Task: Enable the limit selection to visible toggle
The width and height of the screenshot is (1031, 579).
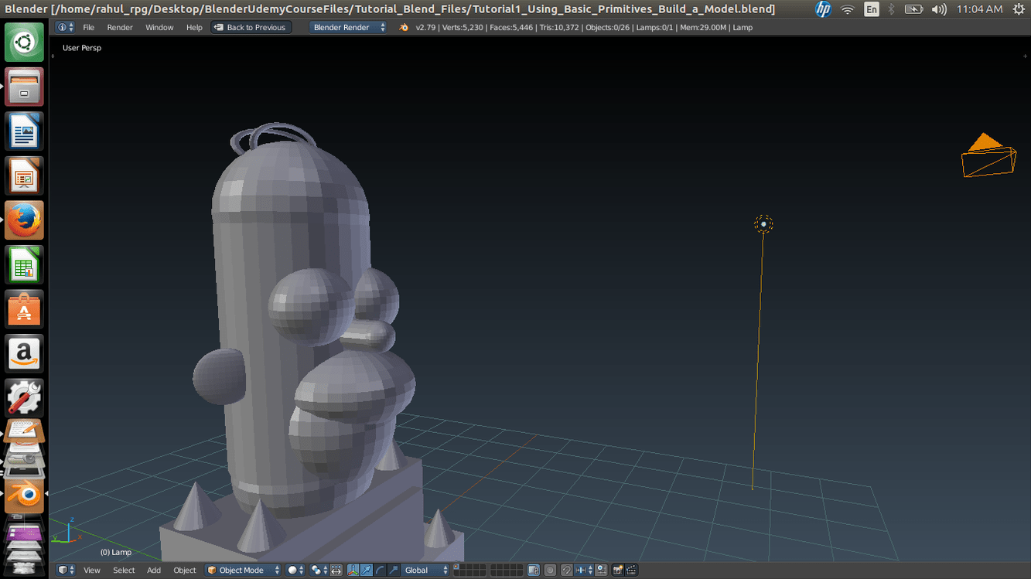Action: [532, 570]
